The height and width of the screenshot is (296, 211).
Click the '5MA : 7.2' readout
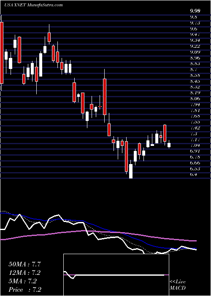click(x=23, y=281)
